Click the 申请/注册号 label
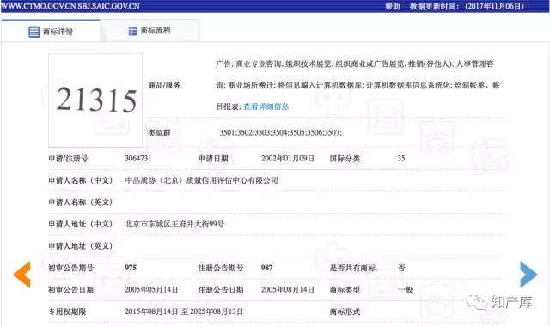 coord(68,158)
